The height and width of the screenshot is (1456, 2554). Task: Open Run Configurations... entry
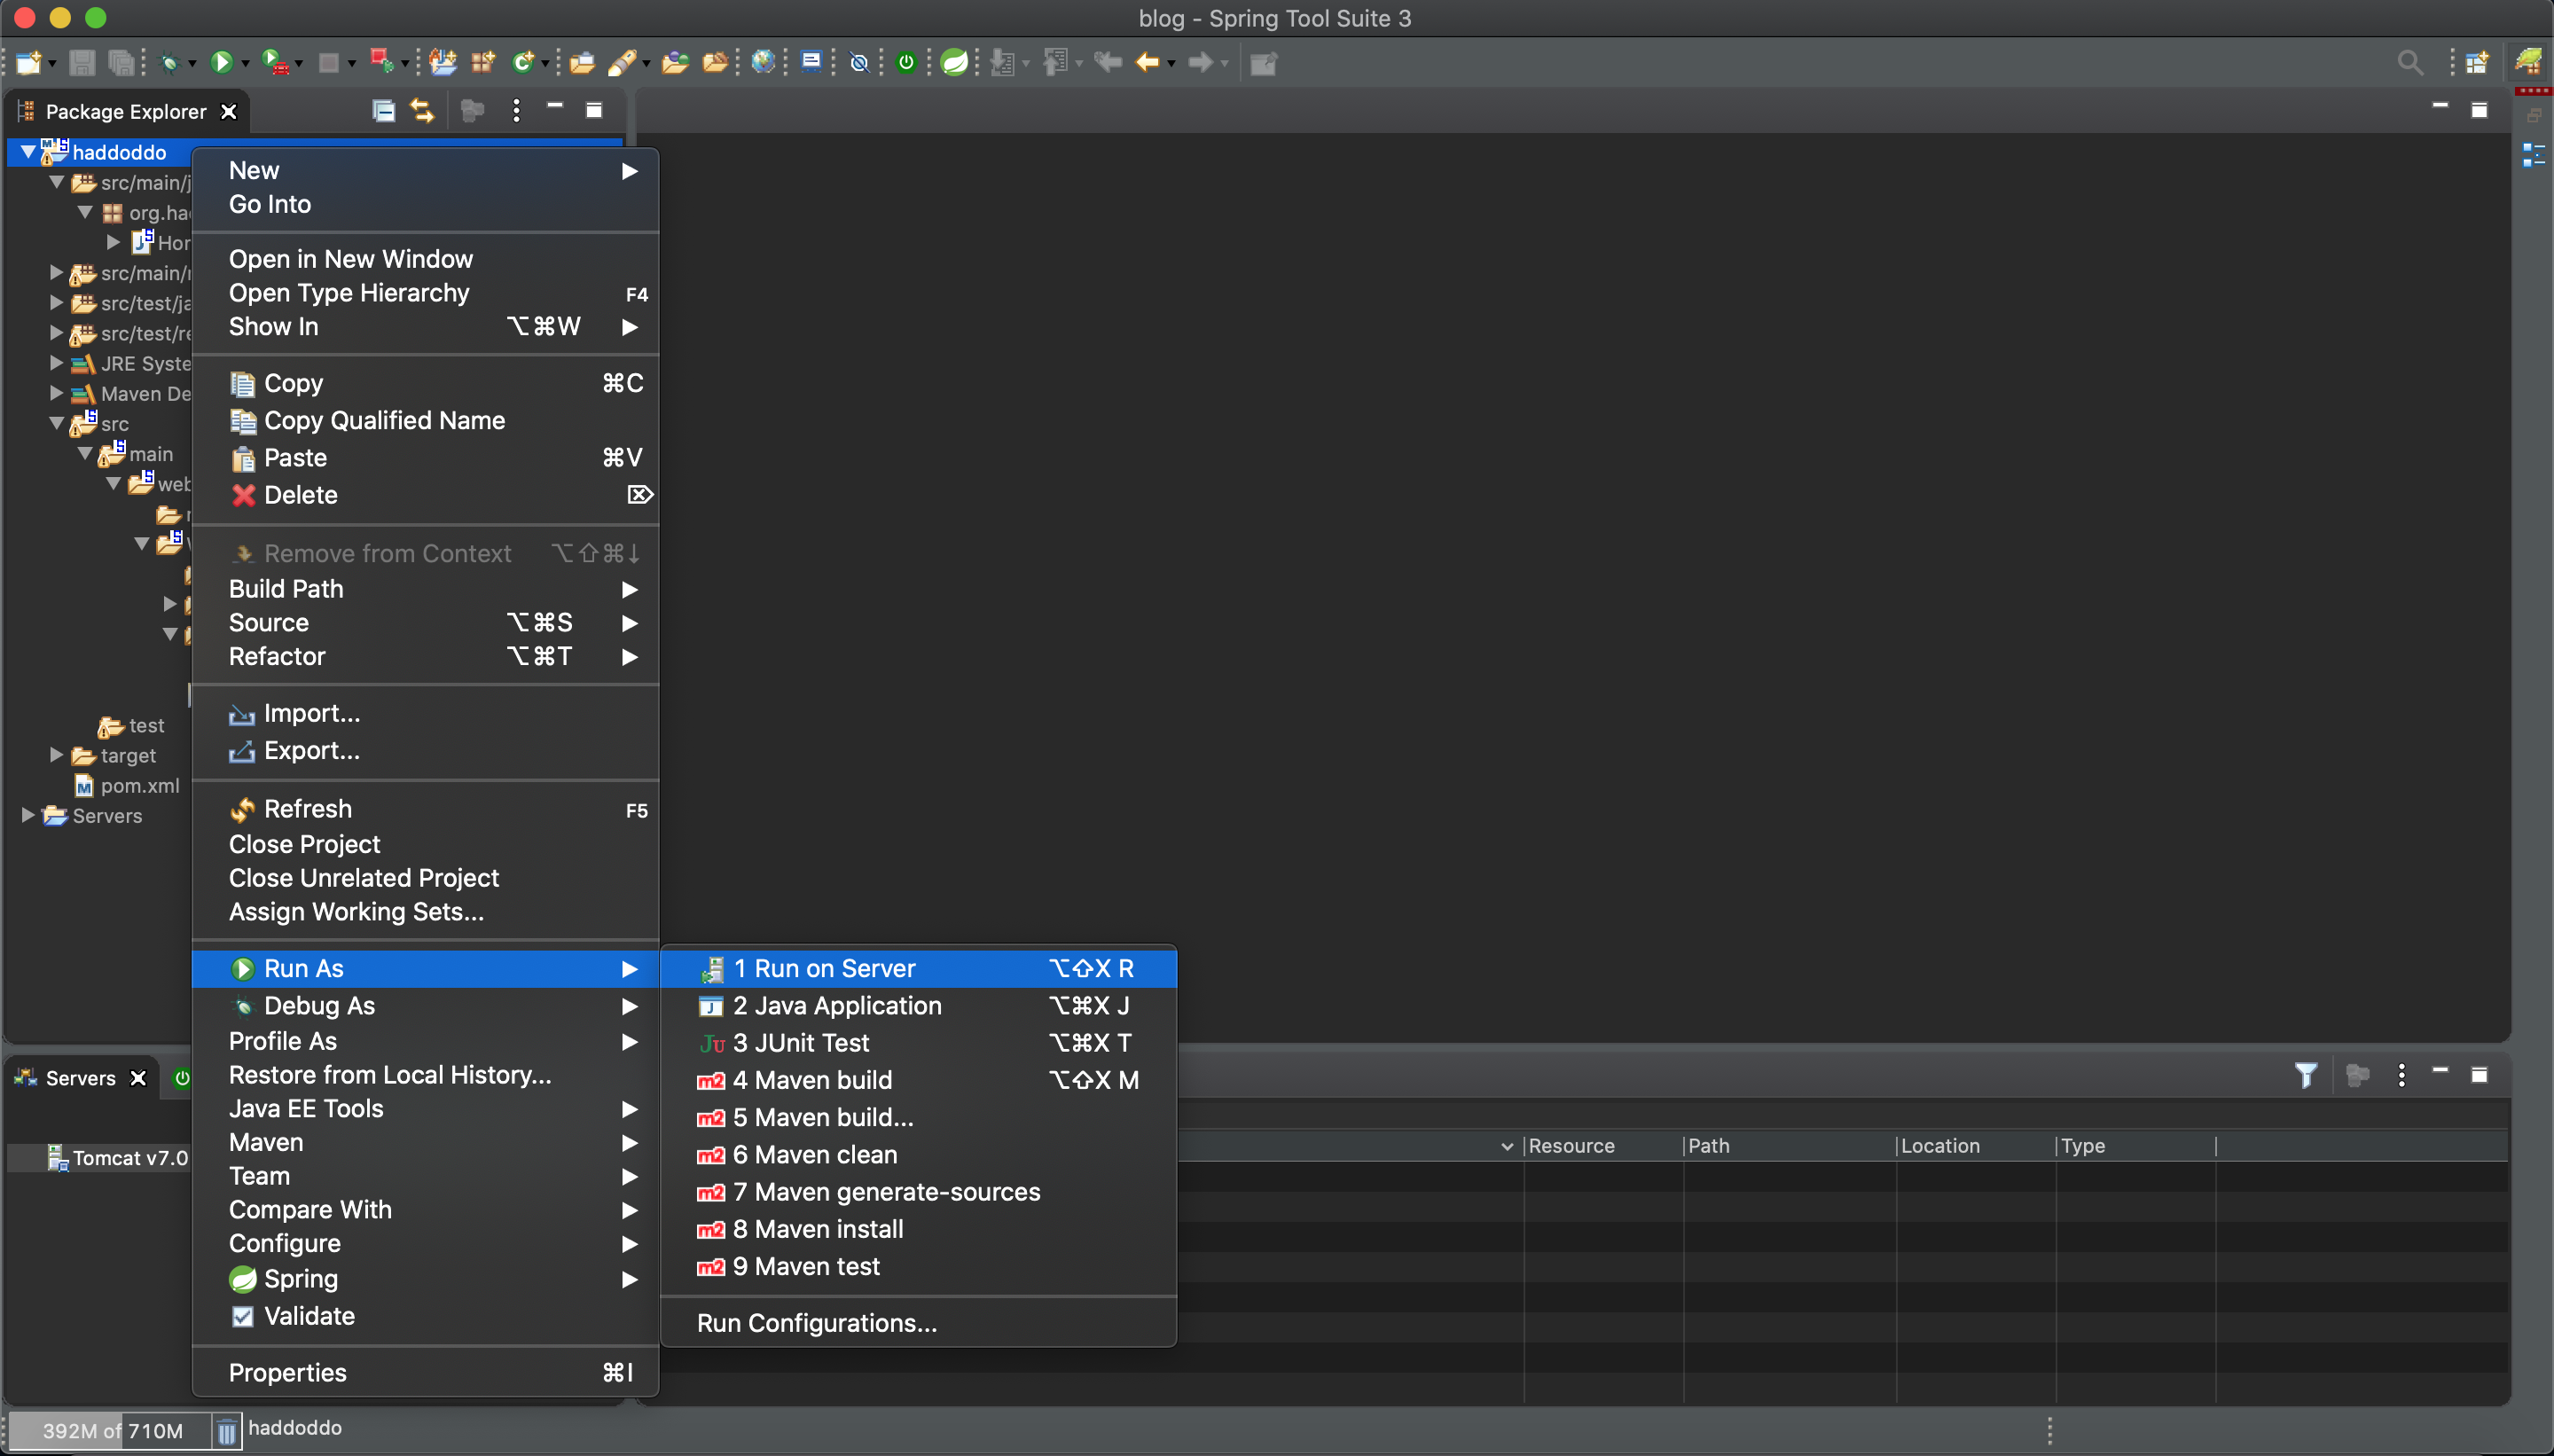pos(816,1323)
